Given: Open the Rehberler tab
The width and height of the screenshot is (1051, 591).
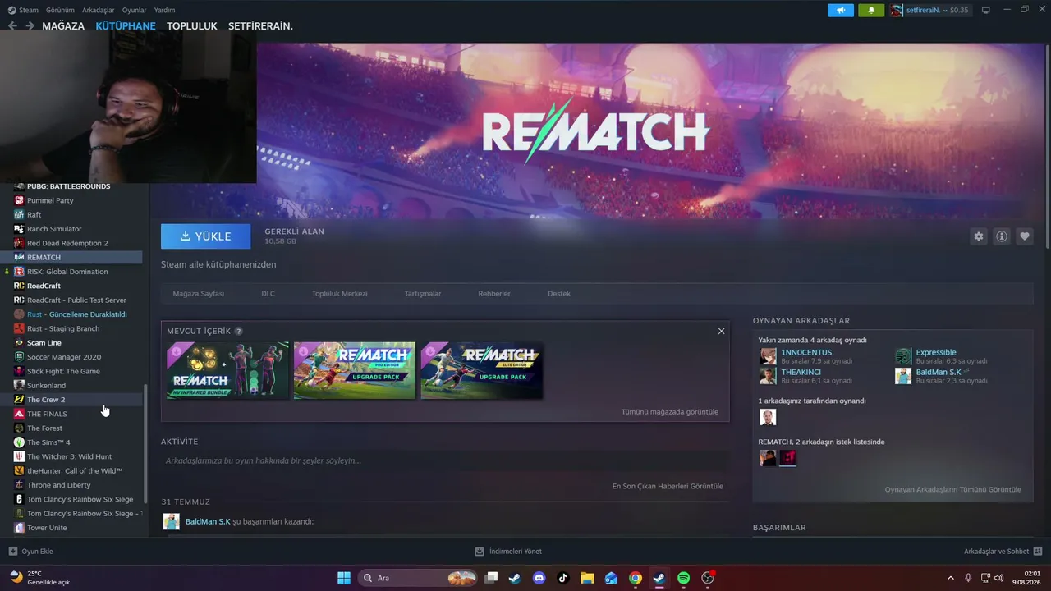Looking at the screenshot, I should (x=494, y=293).
